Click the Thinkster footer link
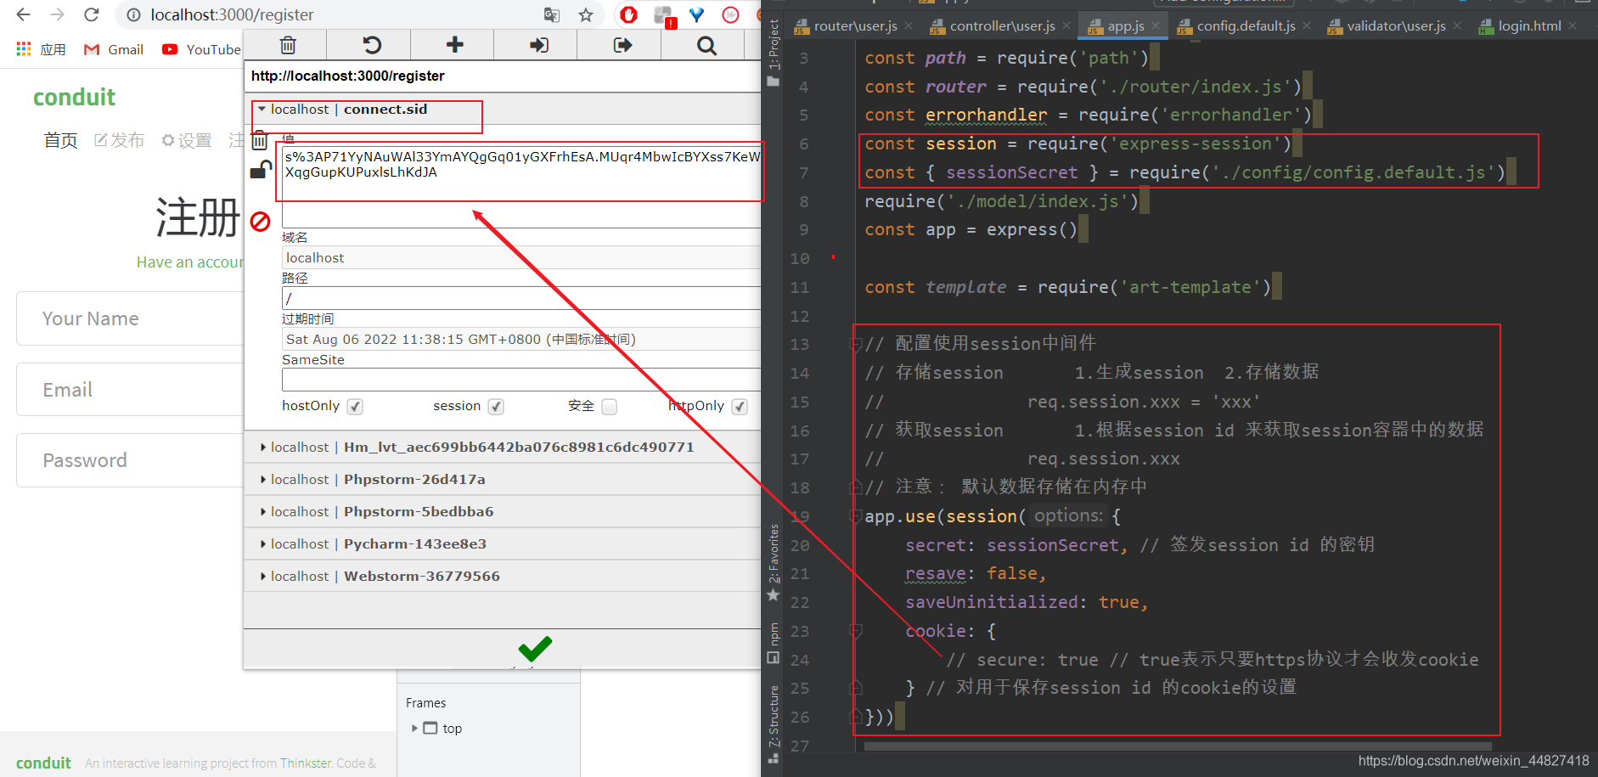This screenshot has width=1598, height=777. coord(306,763)
